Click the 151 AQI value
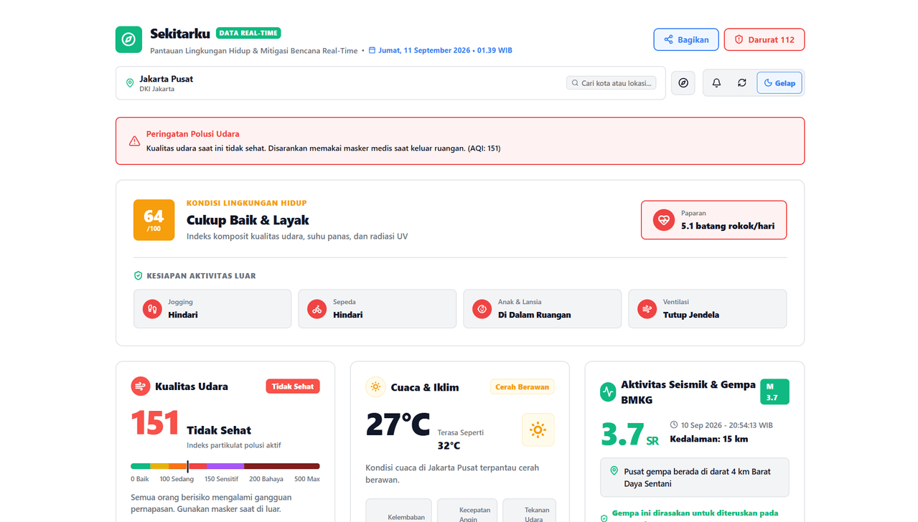Viewport: 918px width, 522px height. click(x=155, y=423)
